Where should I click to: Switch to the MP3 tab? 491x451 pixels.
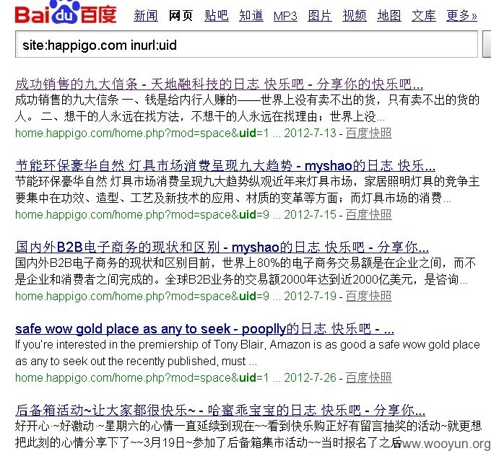pyautogui.click(x=285, y=16)
